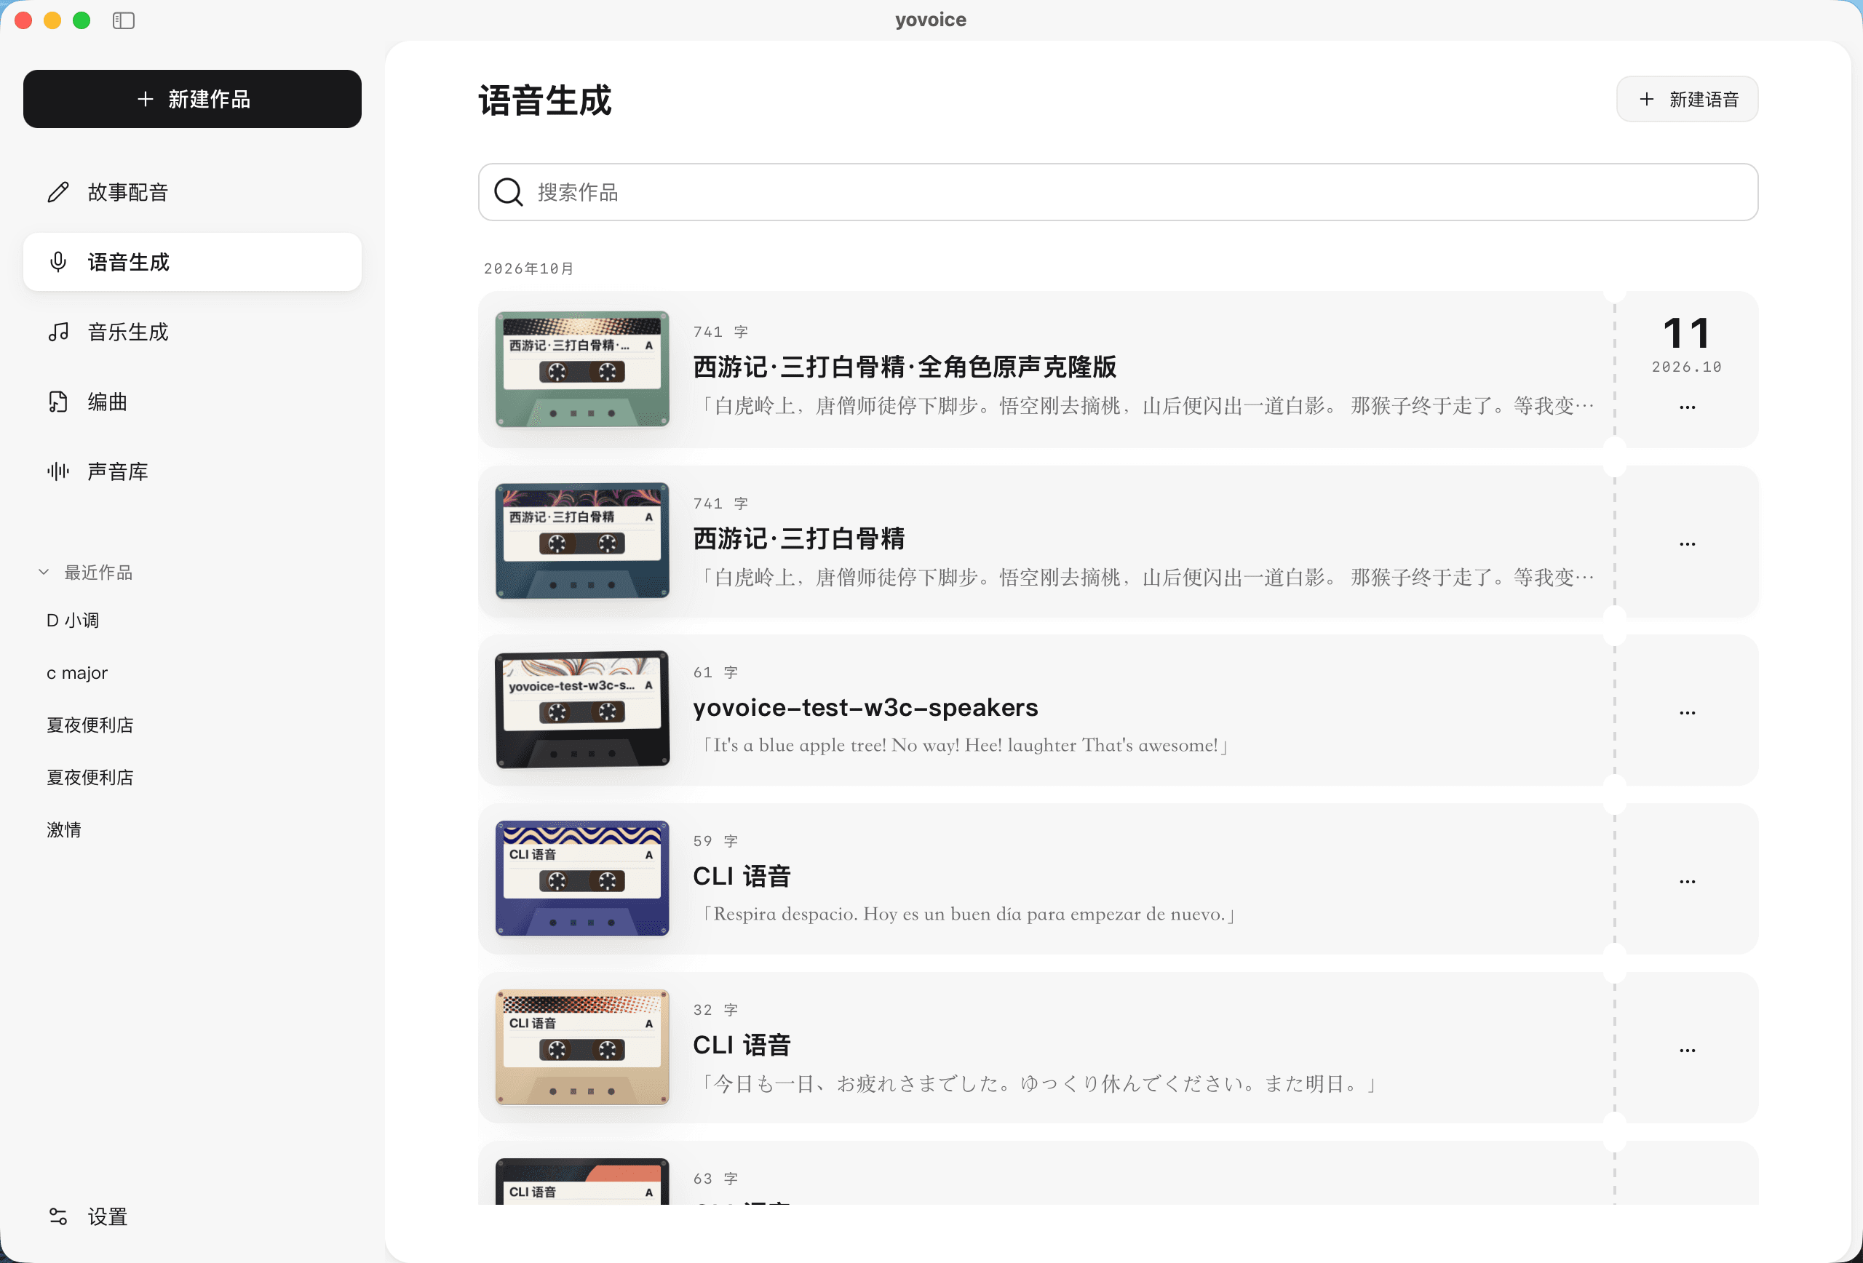Click the pencil icon beside 故事配音
The height and width of the screenshot is (1263, 1863).
[58, 192]
